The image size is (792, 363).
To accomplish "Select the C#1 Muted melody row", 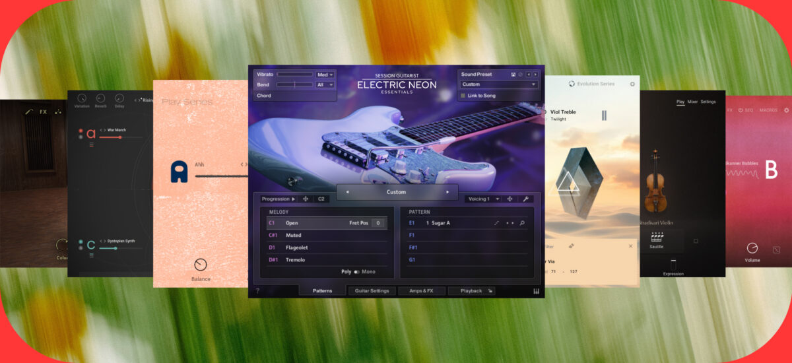I will point(327,235).
